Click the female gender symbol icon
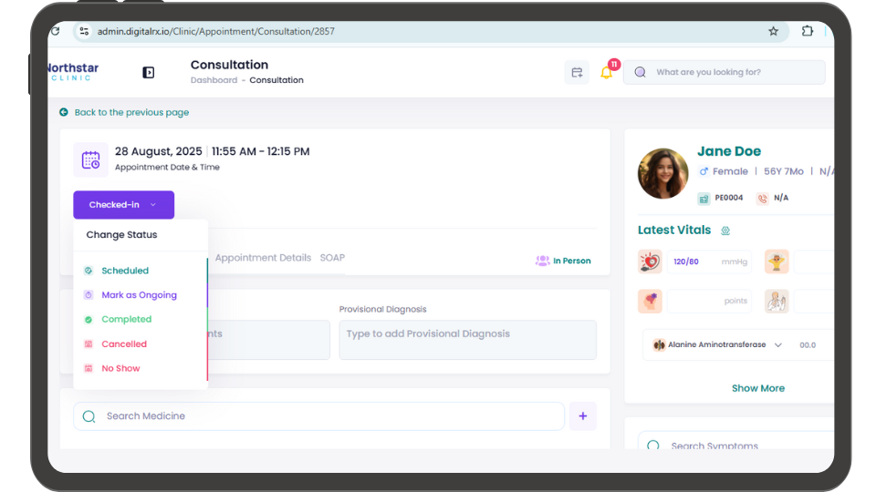This screenshot has height=492, width=876. (704, 171)
